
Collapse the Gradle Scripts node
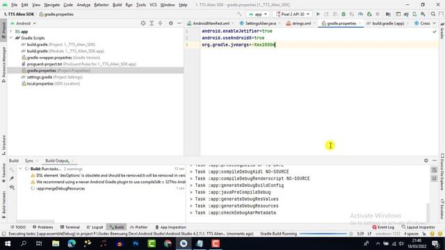pyautogui.click(x=11, y=37)
